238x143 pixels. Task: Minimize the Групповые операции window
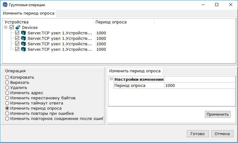click(203, 5)
